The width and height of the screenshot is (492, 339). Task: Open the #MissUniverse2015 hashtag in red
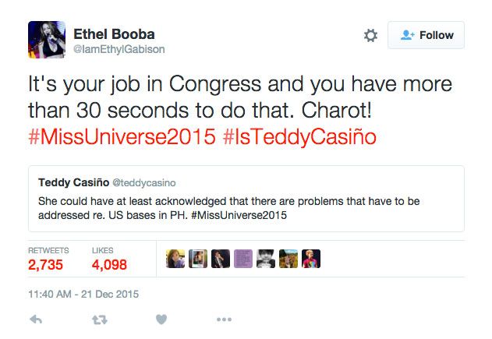pos(122,137)
